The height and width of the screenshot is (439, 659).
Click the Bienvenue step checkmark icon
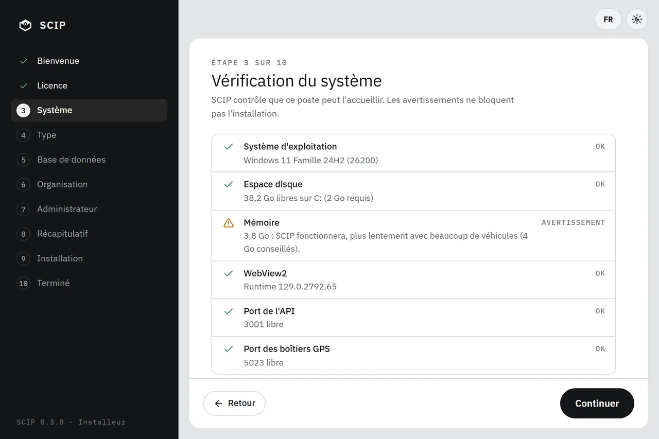point(24,61)
